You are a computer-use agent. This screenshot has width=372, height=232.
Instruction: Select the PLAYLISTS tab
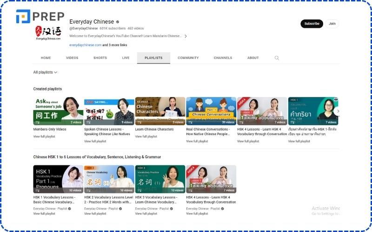click(x=153, y=58)
